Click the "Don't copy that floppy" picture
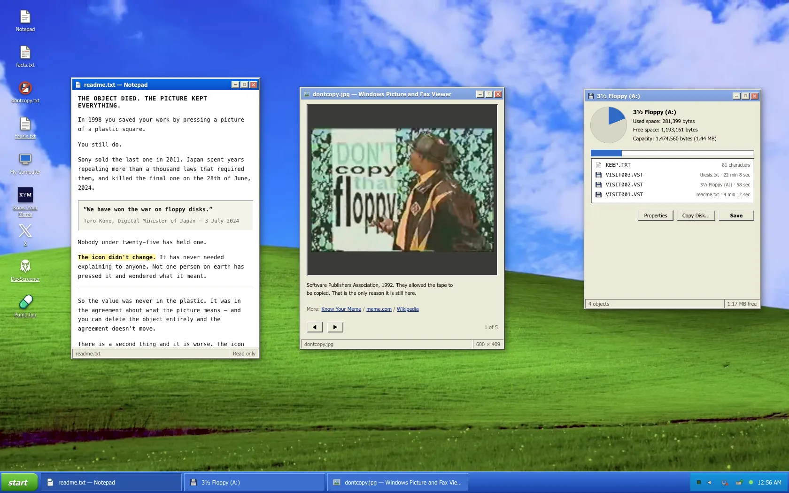789x493 pixels. (402, 190)
